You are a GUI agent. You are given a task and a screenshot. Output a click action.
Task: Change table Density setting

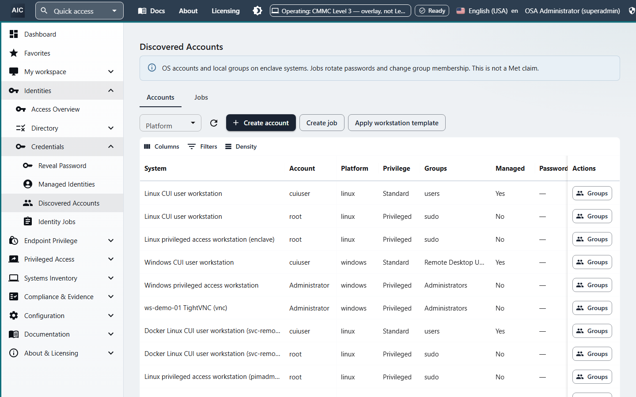click(x=241, y=146)
